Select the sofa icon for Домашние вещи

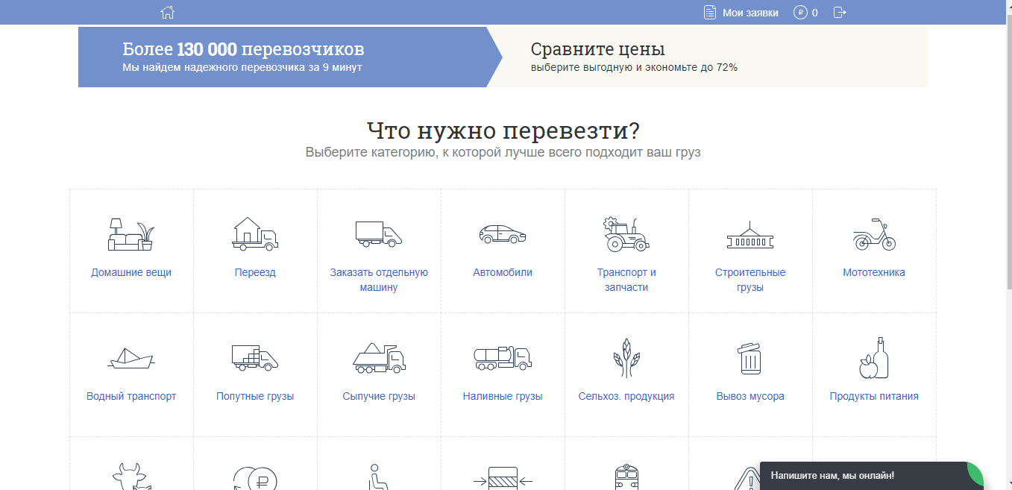(x=131, y=234)
